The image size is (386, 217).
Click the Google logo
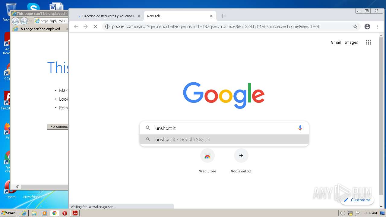click(x=224, y=95)
